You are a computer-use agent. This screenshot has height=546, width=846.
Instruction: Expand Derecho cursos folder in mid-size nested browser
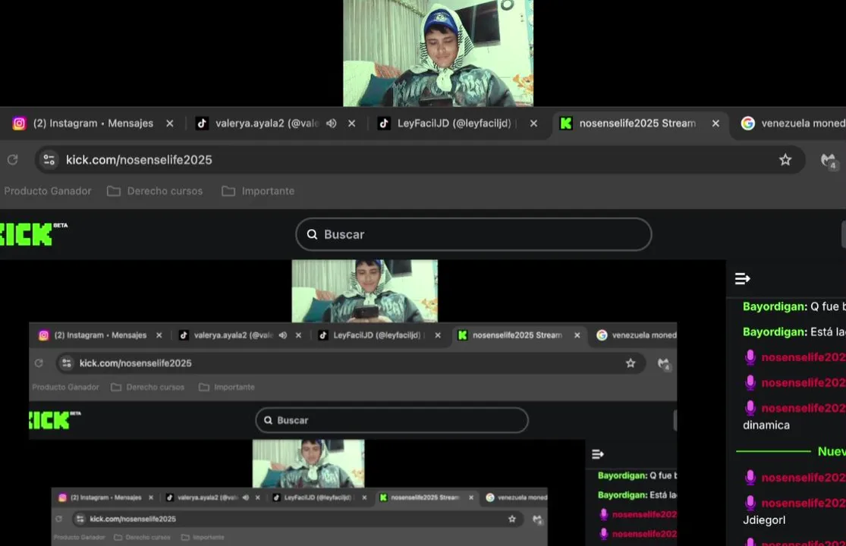(x=148, y=387)
